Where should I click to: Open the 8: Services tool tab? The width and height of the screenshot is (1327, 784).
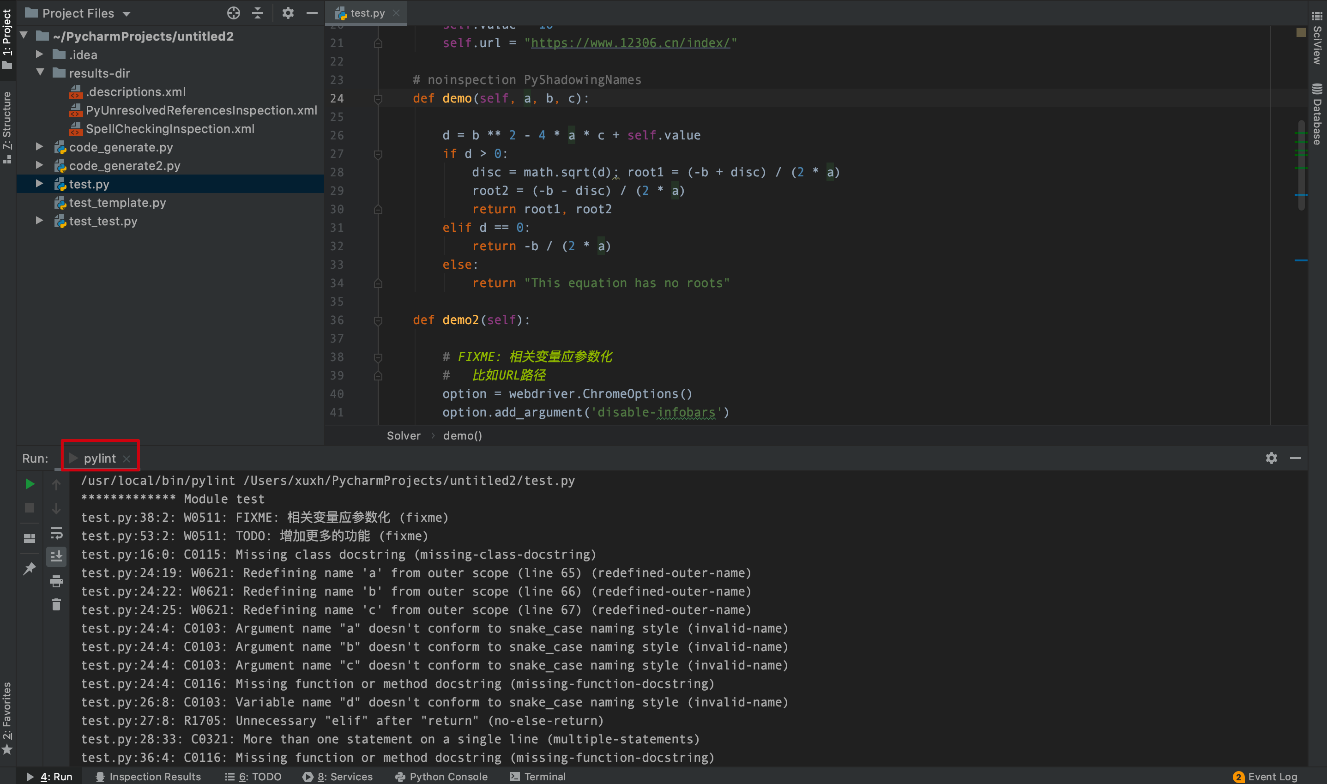pyautogui.click(x=338, y=777)
